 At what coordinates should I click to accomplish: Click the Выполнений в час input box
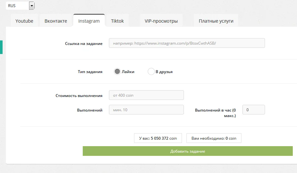pyautogui.click(x=254, y=110)
